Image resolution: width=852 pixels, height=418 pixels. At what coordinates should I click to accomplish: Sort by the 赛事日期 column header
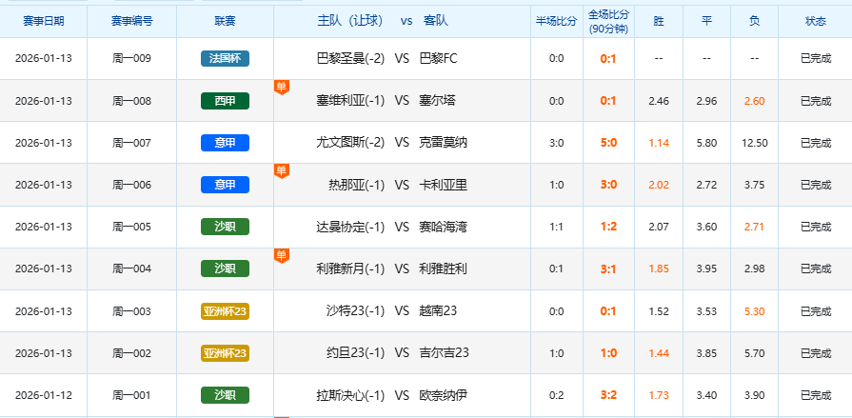(x=44, y=20)
